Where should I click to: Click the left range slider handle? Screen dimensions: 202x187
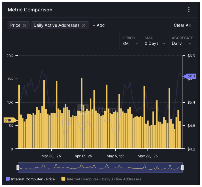(x=18, y=167)
